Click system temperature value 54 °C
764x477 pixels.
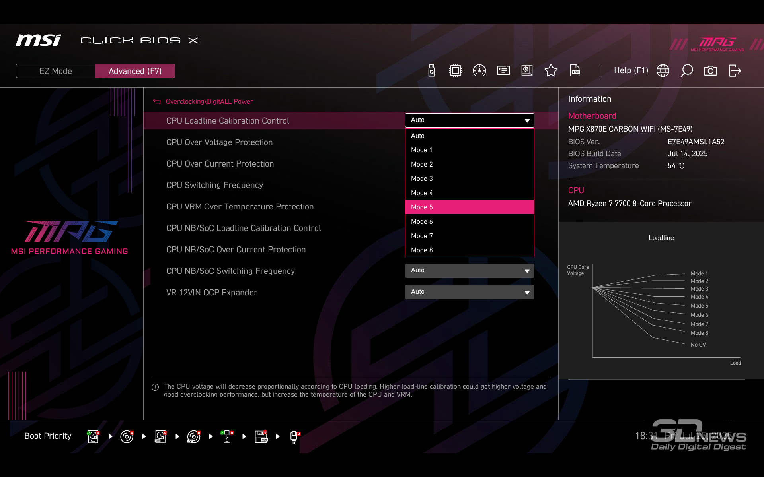point(676,166)
